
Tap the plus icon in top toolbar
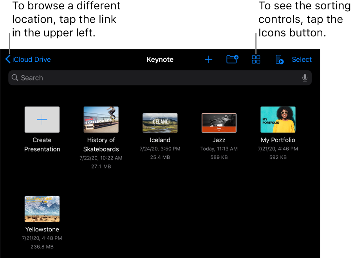(x=209, y=59)
